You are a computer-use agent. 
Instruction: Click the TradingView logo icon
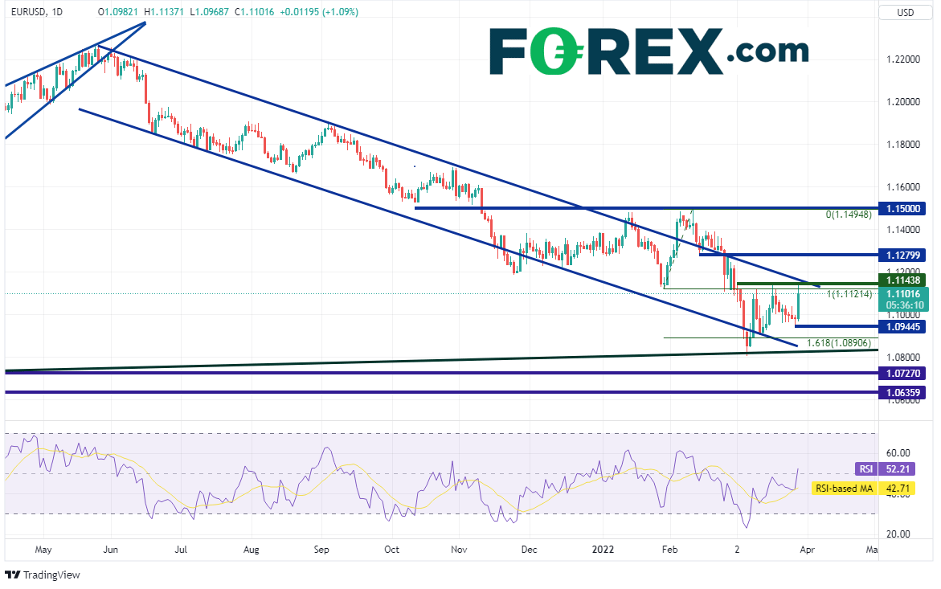pos(13,575)
